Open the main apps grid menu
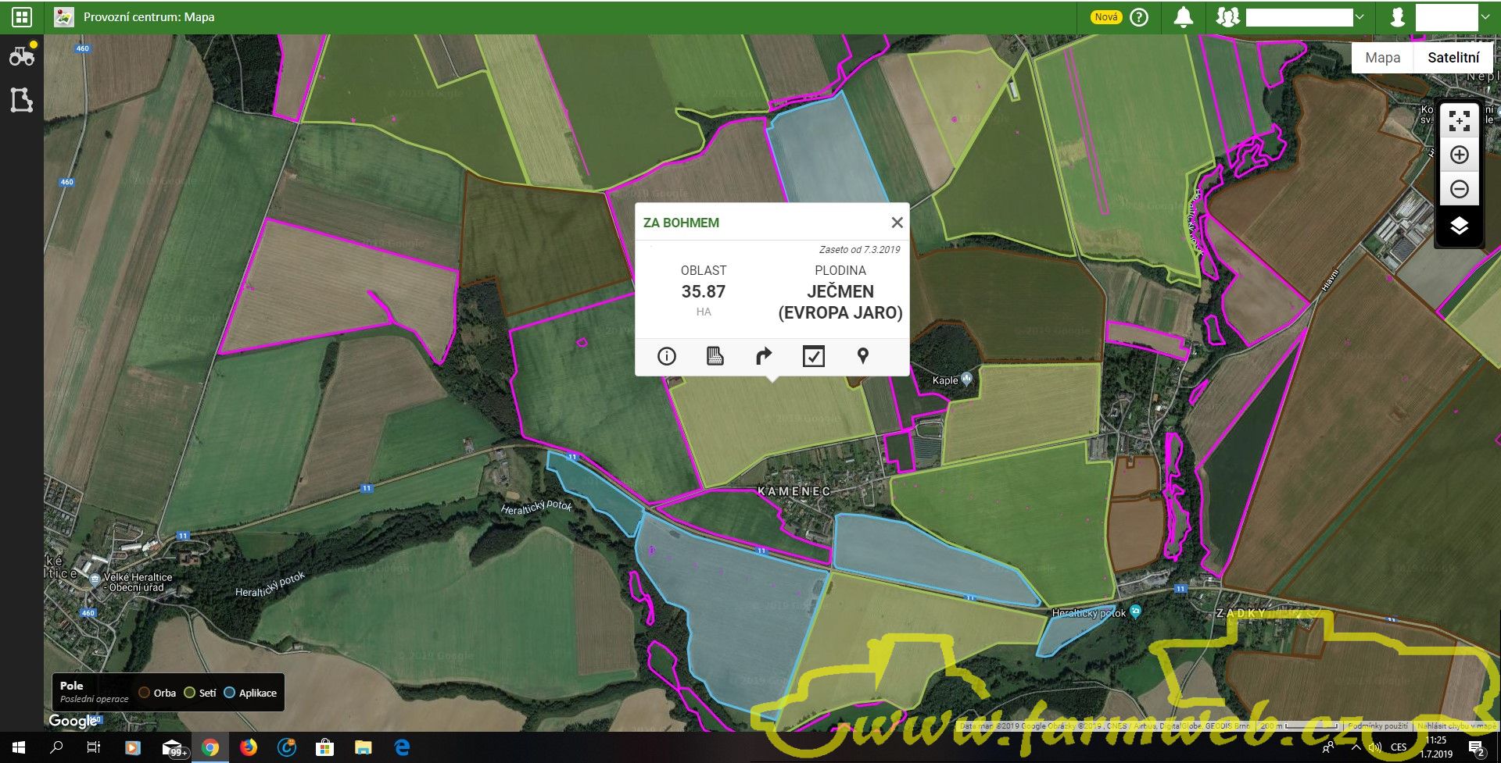 (22, 16)
